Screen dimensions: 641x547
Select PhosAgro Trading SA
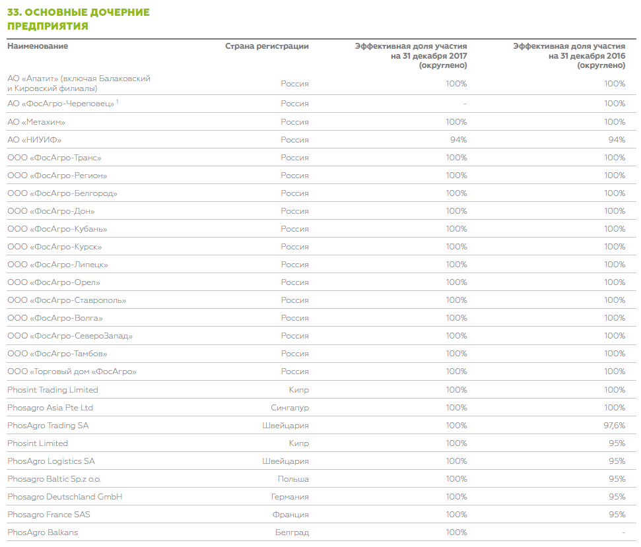[48, 426]
